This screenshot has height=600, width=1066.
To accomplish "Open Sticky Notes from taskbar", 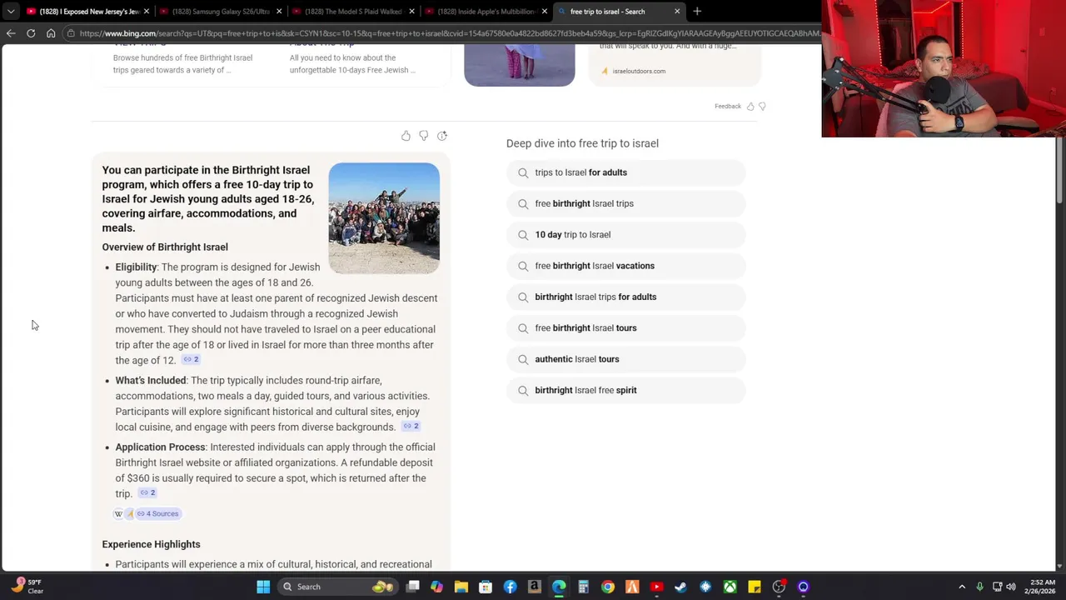I will tap(755, 587).
